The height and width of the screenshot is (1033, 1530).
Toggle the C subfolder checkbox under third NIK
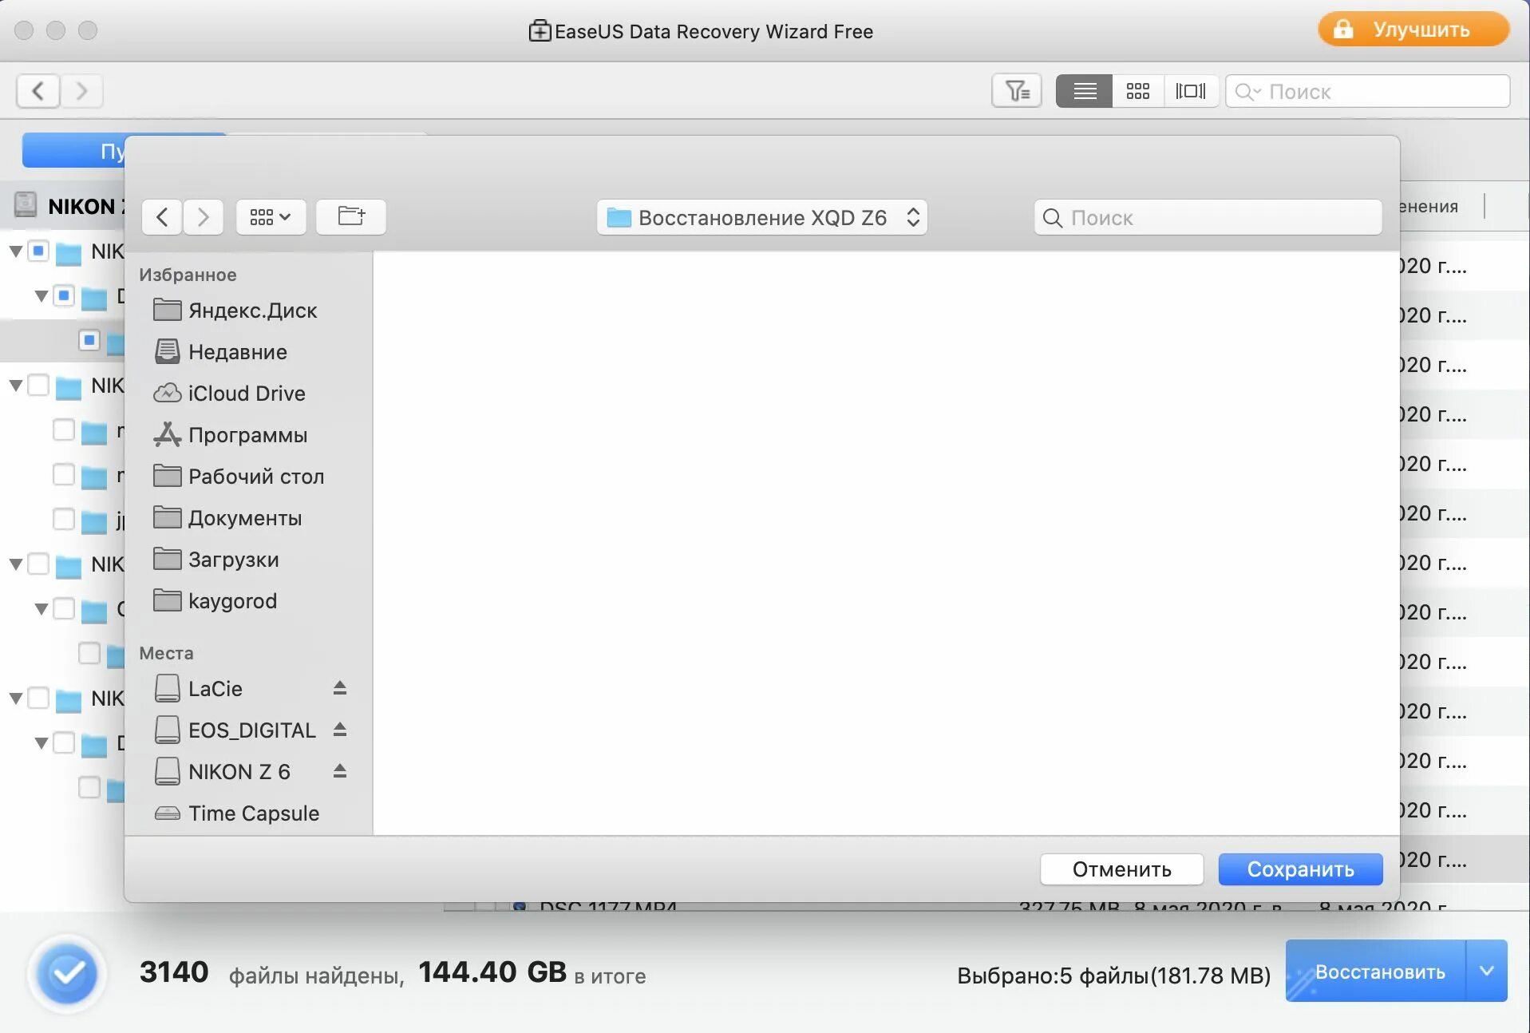click(x=64, y=608)
